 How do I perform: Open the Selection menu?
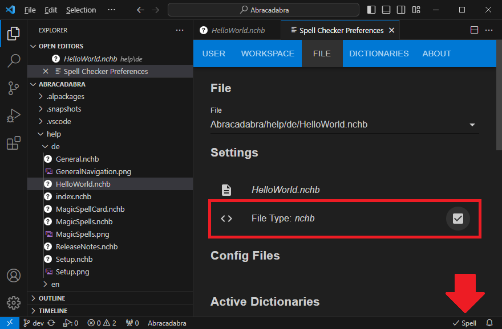[81, 10]
